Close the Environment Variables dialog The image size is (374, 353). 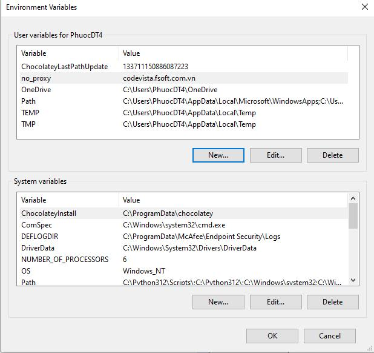click(x=364, y=7)
